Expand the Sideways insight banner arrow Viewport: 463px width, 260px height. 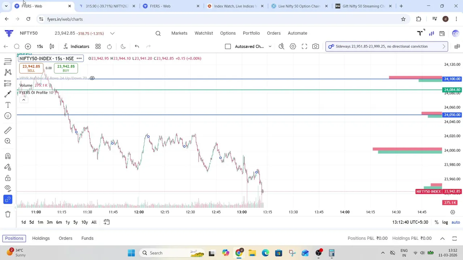444,46
